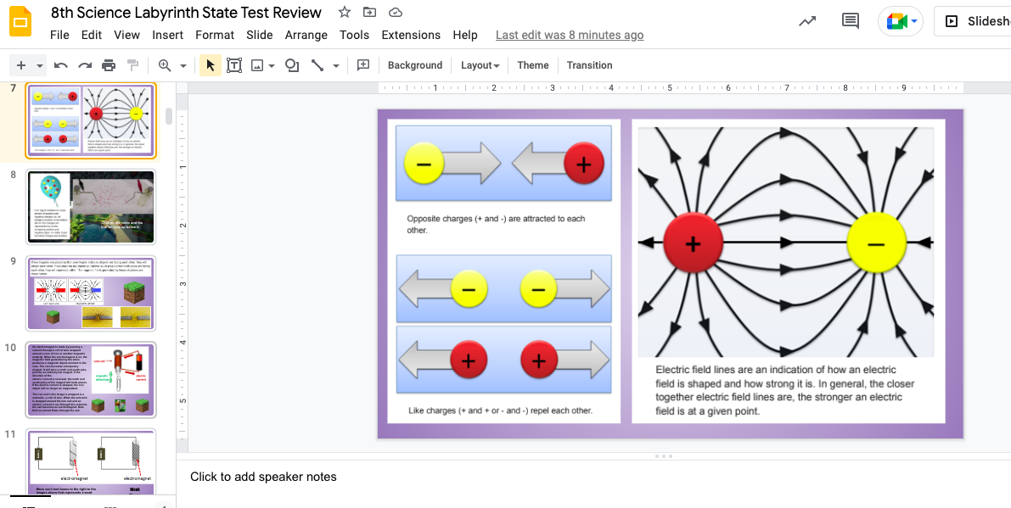This screenshot has height=508, width=1011.
Task: Star this presentation
Action: (x=345, y=13)
